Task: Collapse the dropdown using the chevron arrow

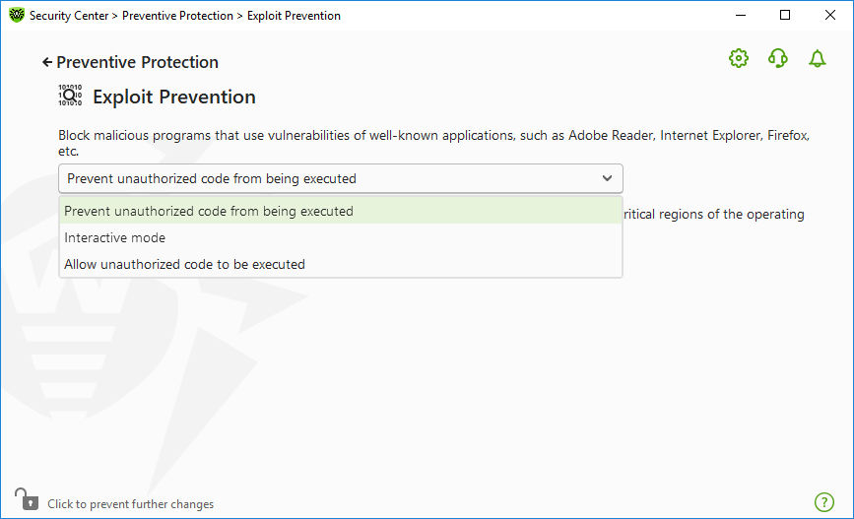Action: pyautogui.click(x=607, y=178)
